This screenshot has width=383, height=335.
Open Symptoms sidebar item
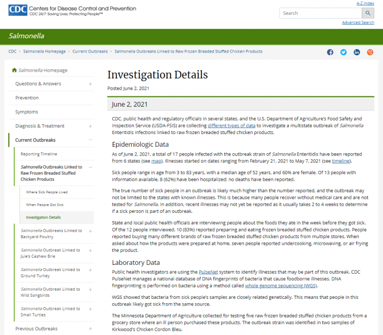27,112
